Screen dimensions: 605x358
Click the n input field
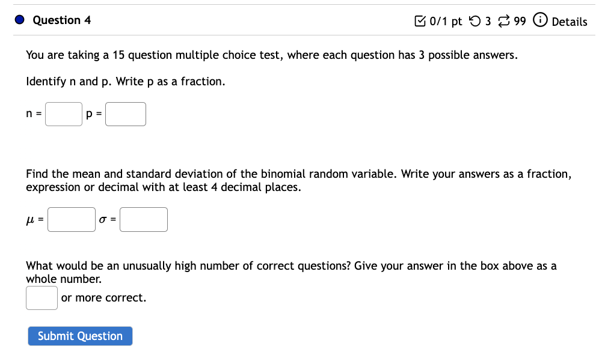tap(63, 114)
